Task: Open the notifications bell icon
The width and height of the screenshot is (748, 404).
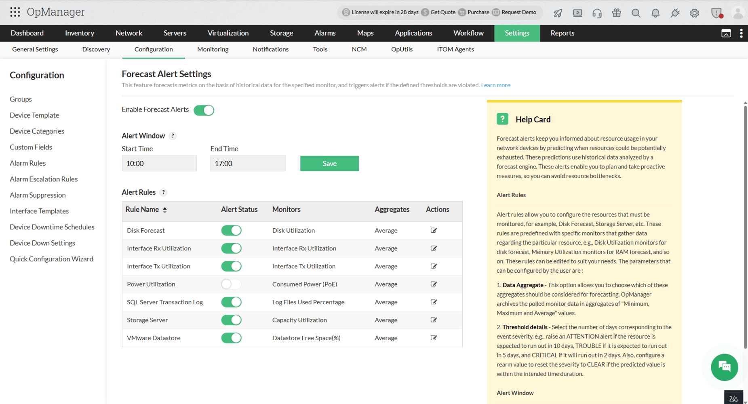Action: [x=655, y=13]
